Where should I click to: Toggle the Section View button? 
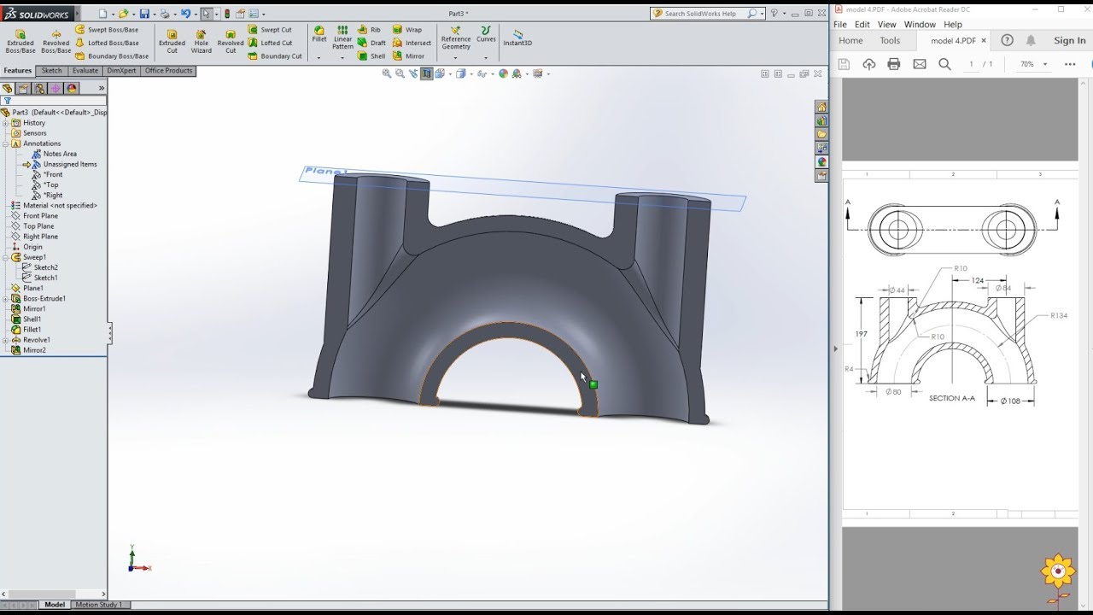426,74
